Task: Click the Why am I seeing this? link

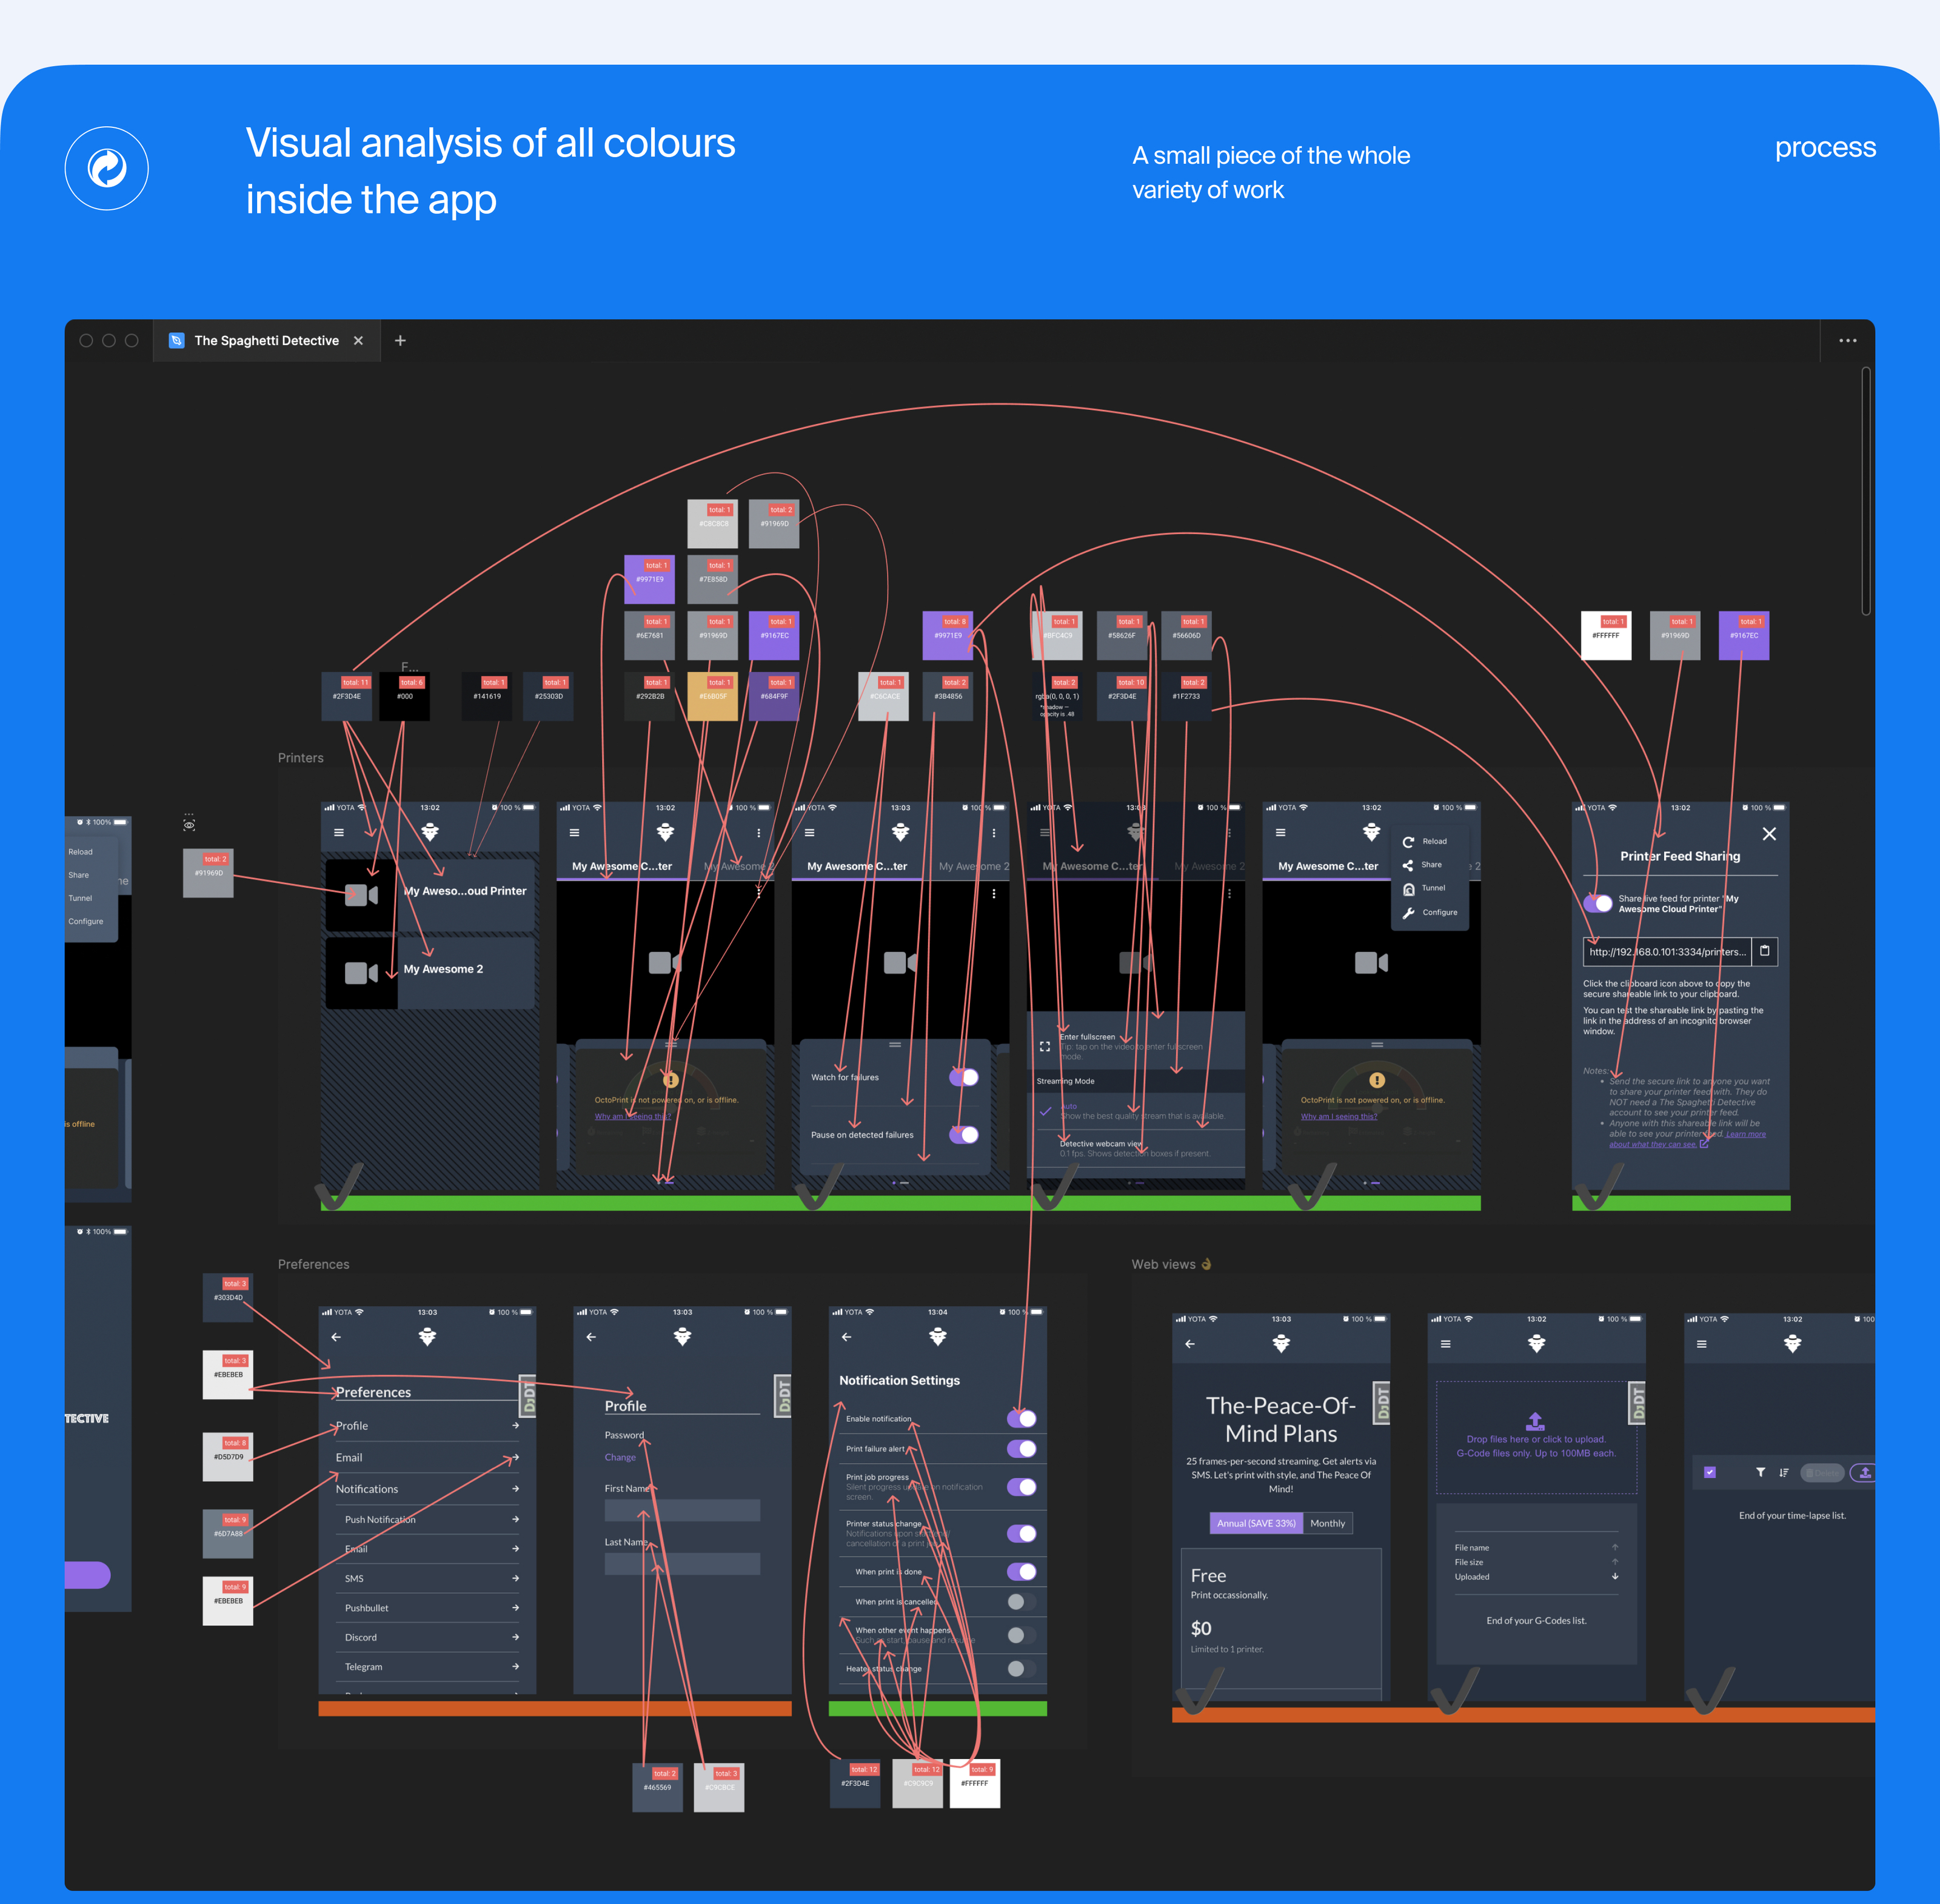Action: pyautogui.click(x=632, y=1116)
